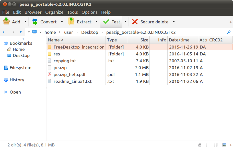
Task: Go back with the left arrow icon
Action: tap(5, 32)
